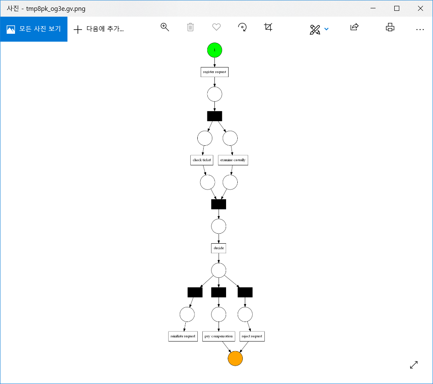The width and height of the screenshot is (433, 384).
Task: Click the delete (trash) icon
Action: [190, 27]
